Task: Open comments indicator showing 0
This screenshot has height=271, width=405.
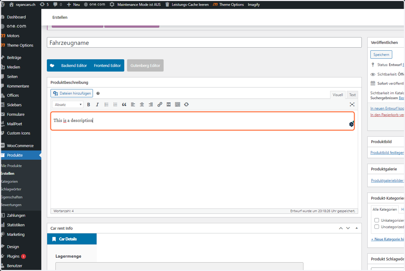Action: [x=57, y=4]
